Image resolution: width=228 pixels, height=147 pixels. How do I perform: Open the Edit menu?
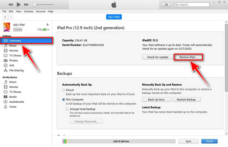click(x=11, y=11)
